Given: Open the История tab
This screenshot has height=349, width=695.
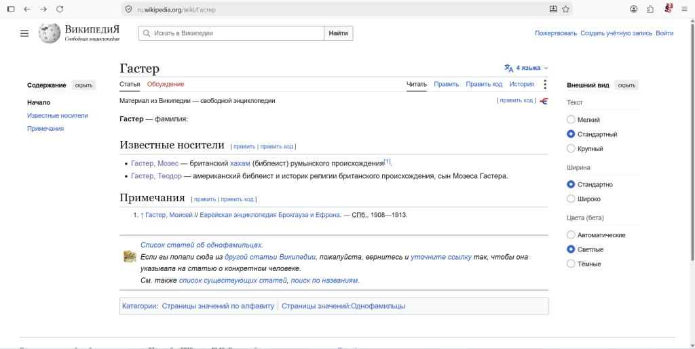Looking at the screenshot, I should pos(522,84).
